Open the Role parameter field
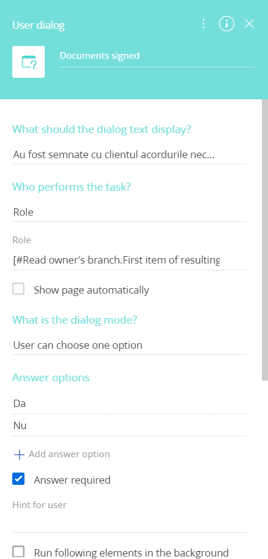 (x=130, y=260)
